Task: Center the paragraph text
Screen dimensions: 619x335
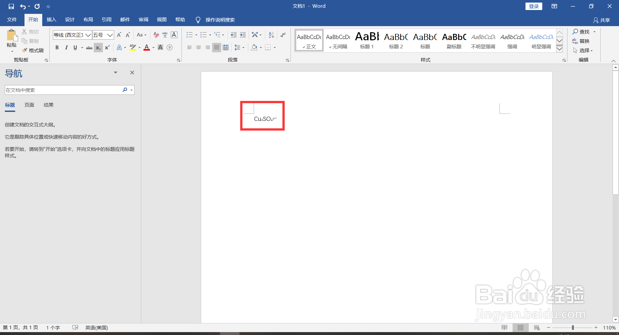Action: [x=199, y=47]
